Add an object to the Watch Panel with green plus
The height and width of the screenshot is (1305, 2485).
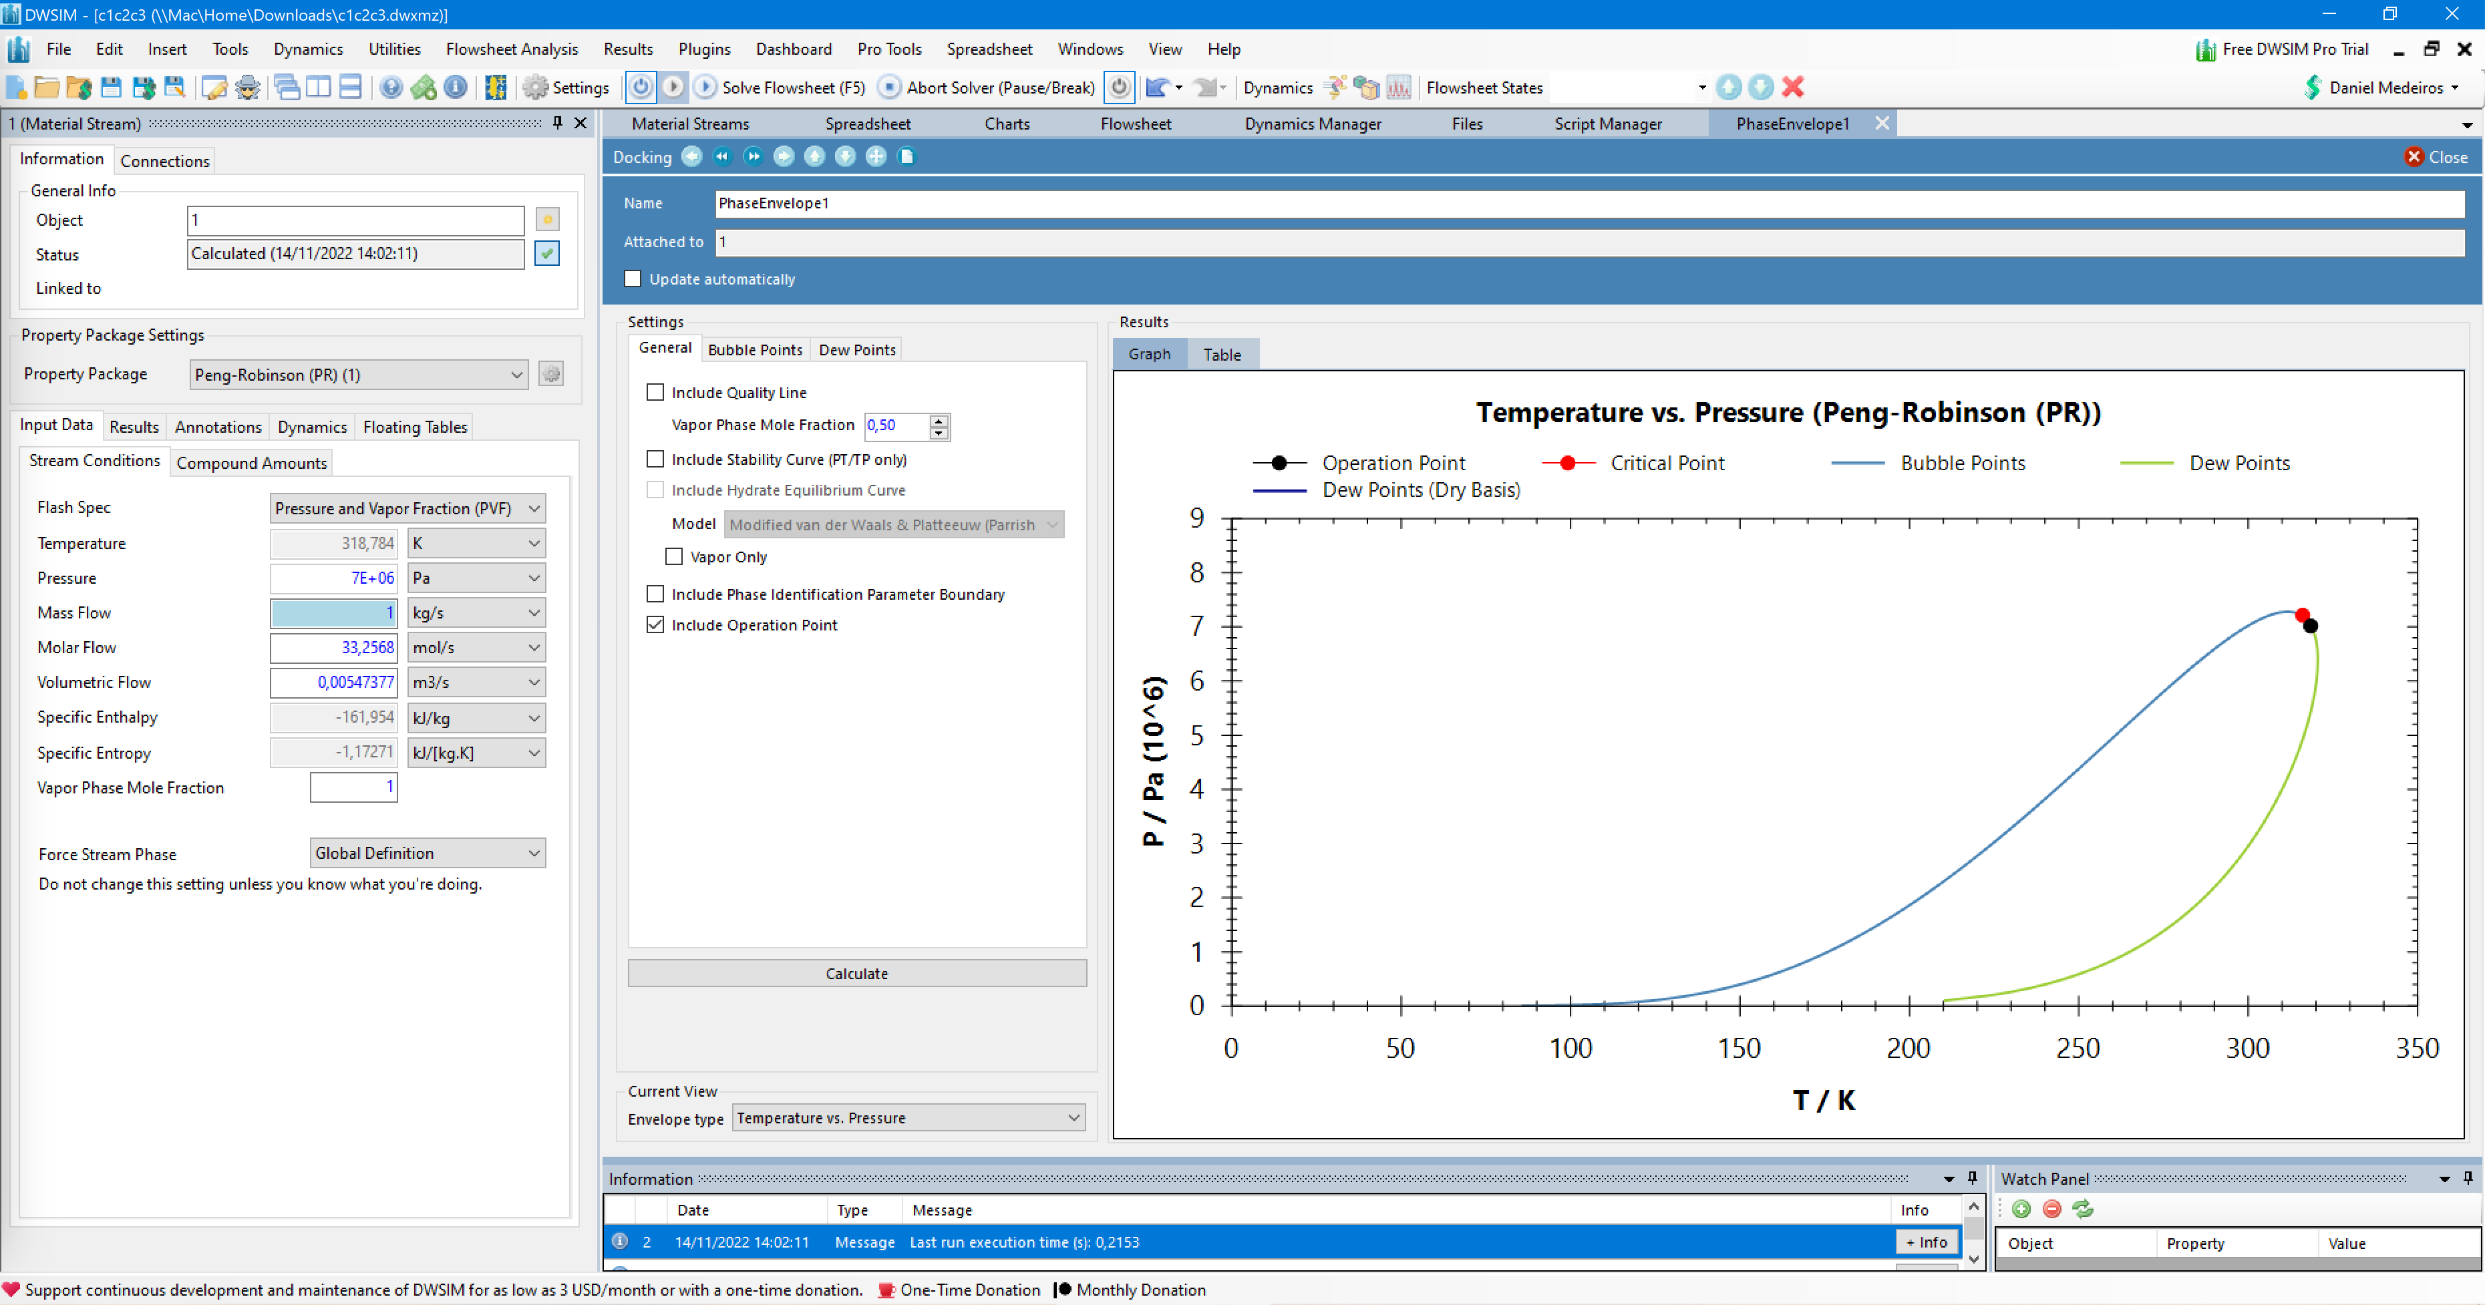pyautogui.click(x=2021, y=1209)
